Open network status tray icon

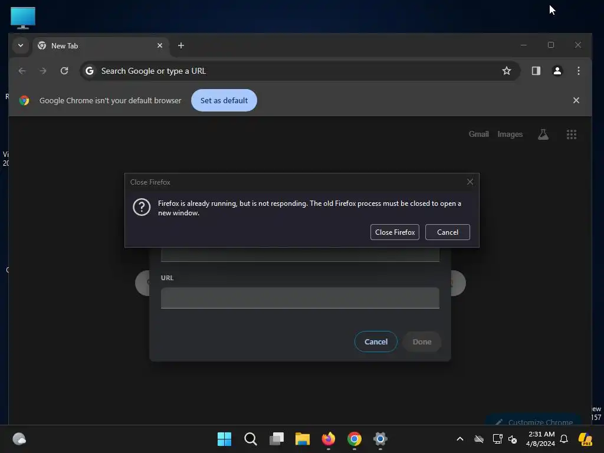point(497,439)
